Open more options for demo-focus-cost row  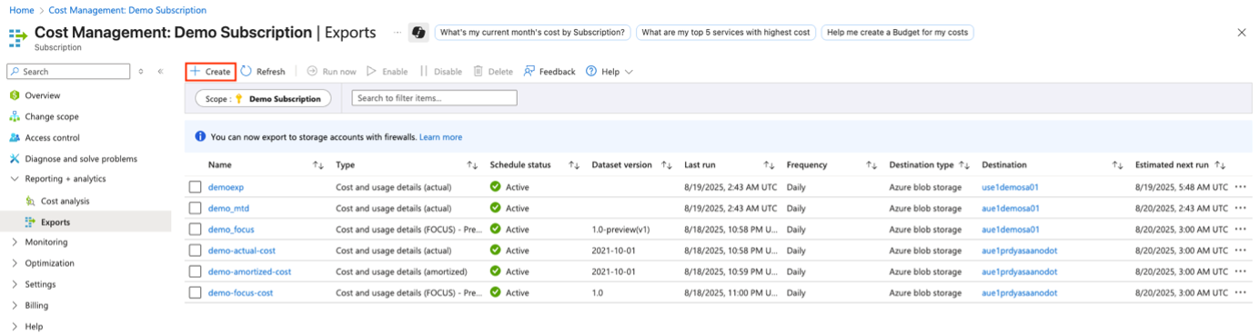pyautogui.click(x=1241, y=292)
